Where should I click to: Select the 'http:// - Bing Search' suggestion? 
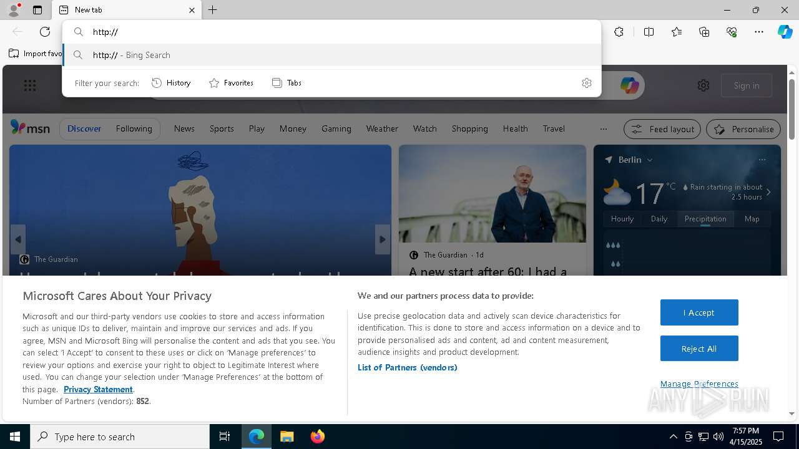click(x=332, y=55)
